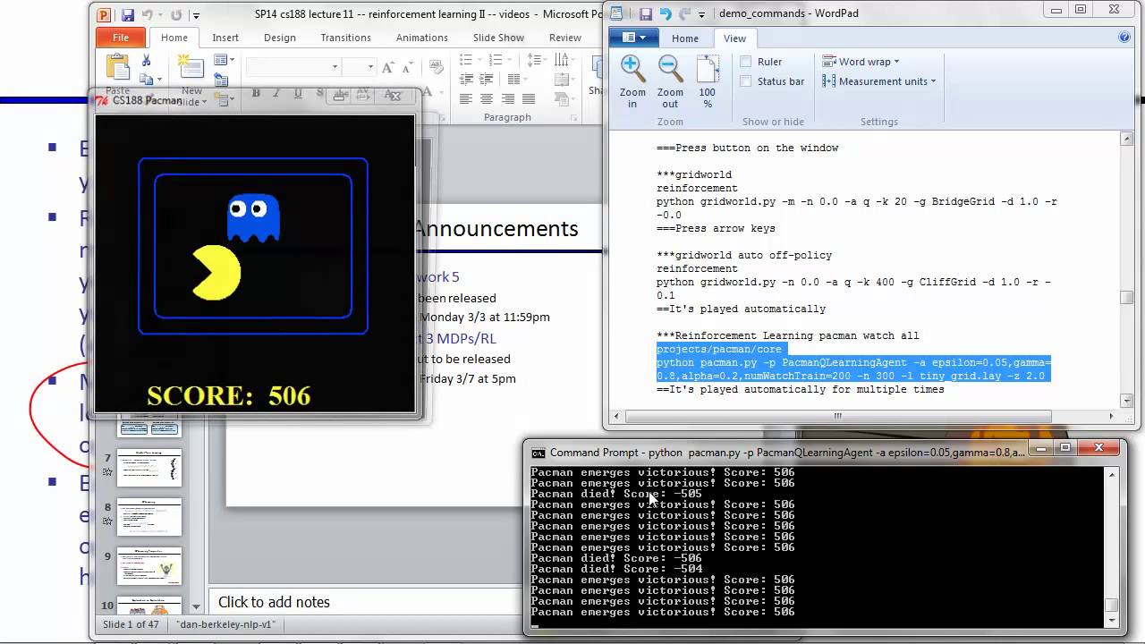The height and width of the screenshot is (644, 1145).
Task: Click WordPad horizontal scrollbar right arrow
Action: [x=1112, y=415]
